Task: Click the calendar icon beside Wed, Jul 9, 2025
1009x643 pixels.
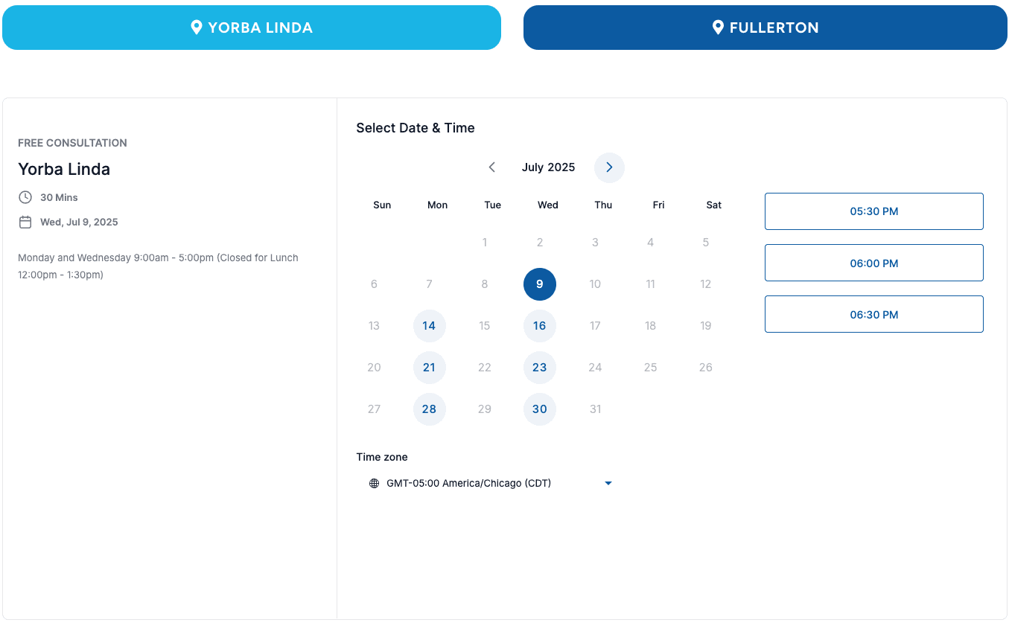Action: coord(25,222)
